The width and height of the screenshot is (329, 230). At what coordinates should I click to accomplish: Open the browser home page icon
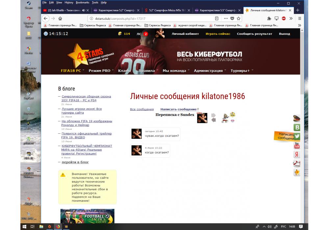[x=60, y=19]
